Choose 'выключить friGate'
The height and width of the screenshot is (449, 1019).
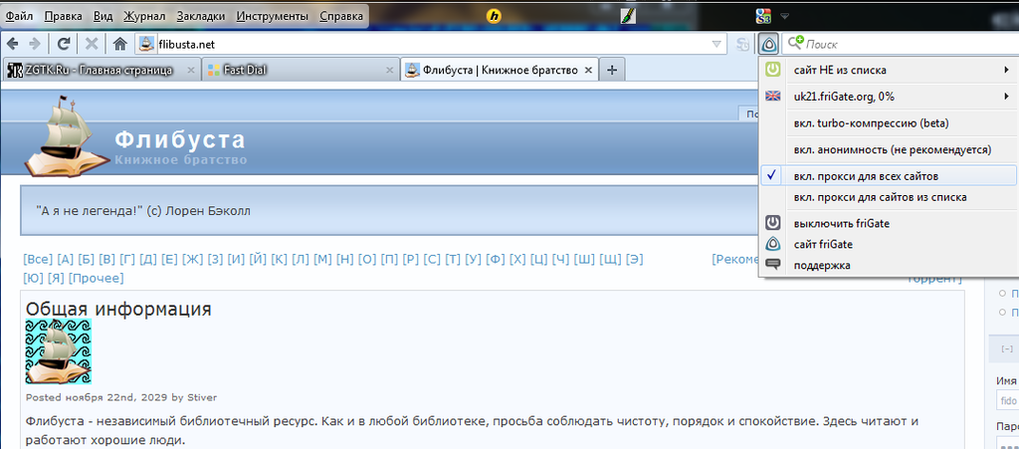[889, 224]
